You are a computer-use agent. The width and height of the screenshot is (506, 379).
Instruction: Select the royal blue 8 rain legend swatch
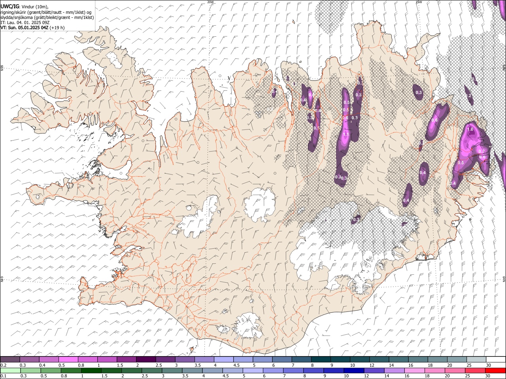point(313,370)
